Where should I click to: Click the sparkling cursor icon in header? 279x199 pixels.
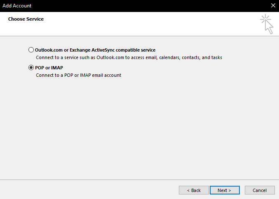tap(267, 24)
